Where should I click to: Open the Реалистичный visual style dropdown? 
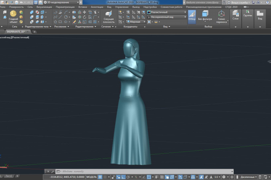pos(167,12)
